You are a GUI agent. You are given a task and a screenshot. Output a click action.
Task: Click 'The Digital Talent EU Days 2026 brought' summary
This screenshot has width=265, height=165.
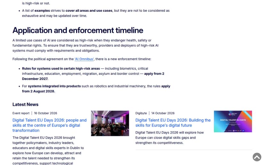pyautogui.click(x=48, y=150)
